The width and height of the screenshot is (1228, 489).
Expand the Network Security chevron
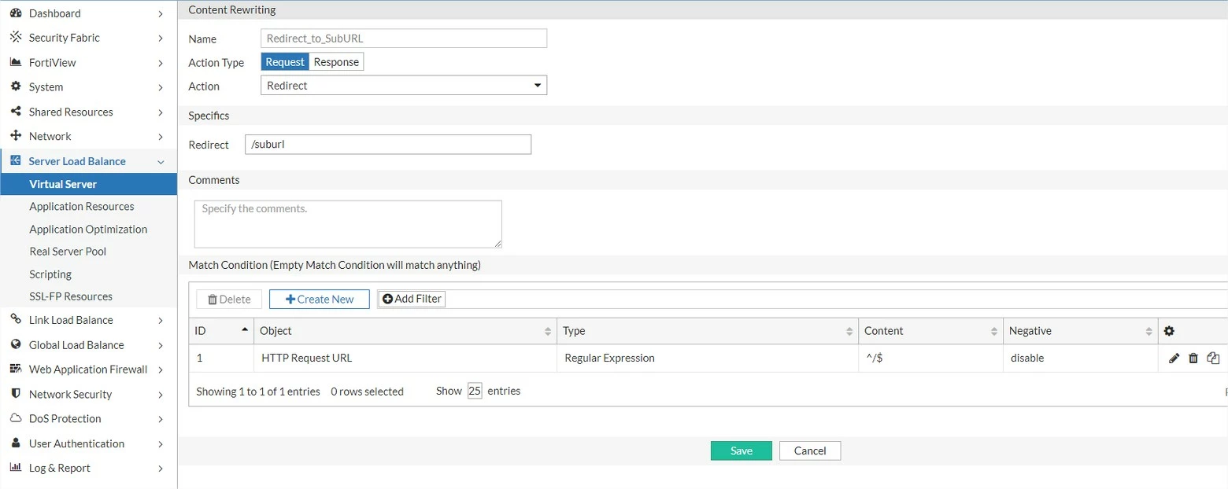[161, 395]
